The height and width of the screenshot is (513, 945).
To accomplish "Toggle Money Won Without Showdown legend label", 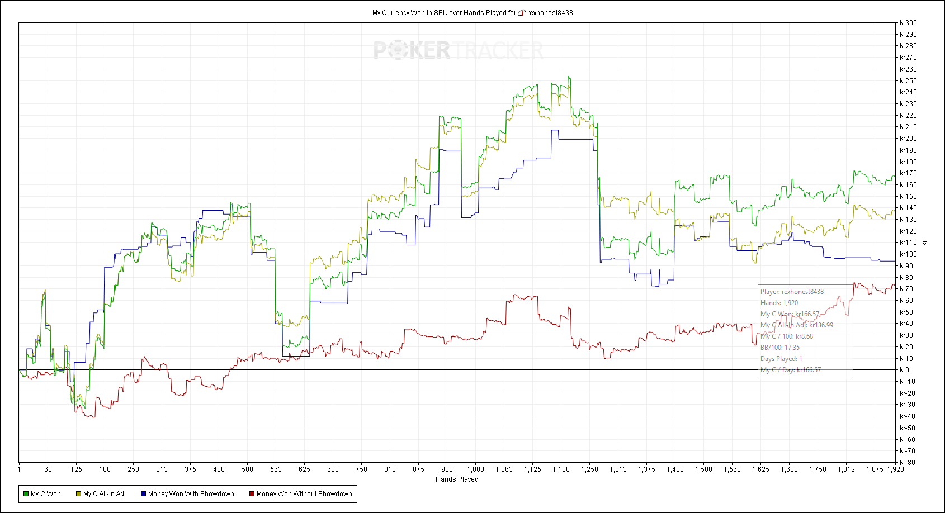I will tap(304, 494).
